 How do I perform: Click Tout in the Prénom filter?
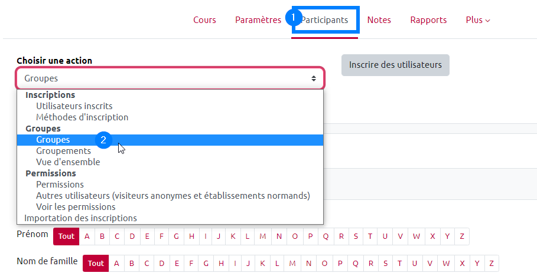66,236
